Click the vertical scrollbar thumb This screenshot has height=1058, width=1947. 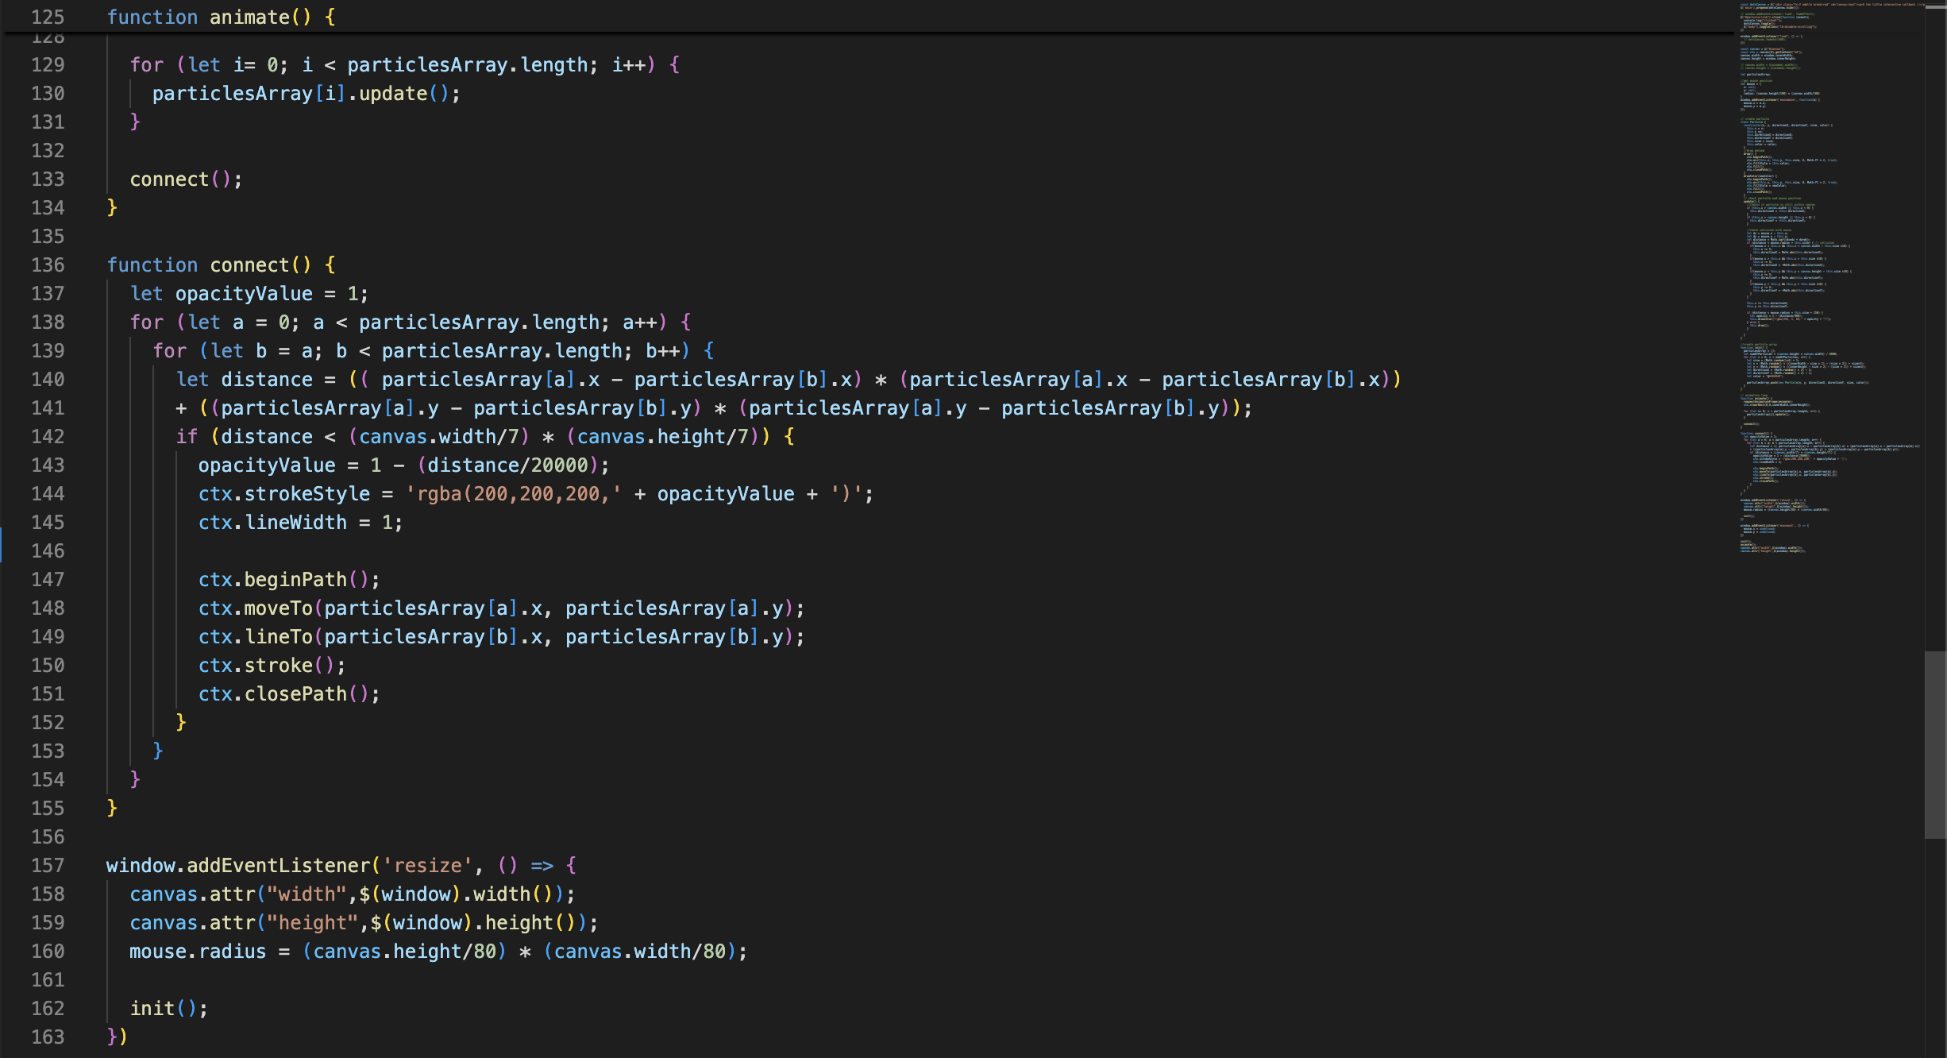(1935, 744)
